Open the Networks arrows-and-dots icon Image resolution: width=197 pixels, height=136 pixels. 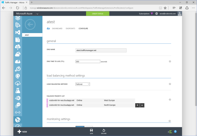pyautogui.click(x=18, y=112)
